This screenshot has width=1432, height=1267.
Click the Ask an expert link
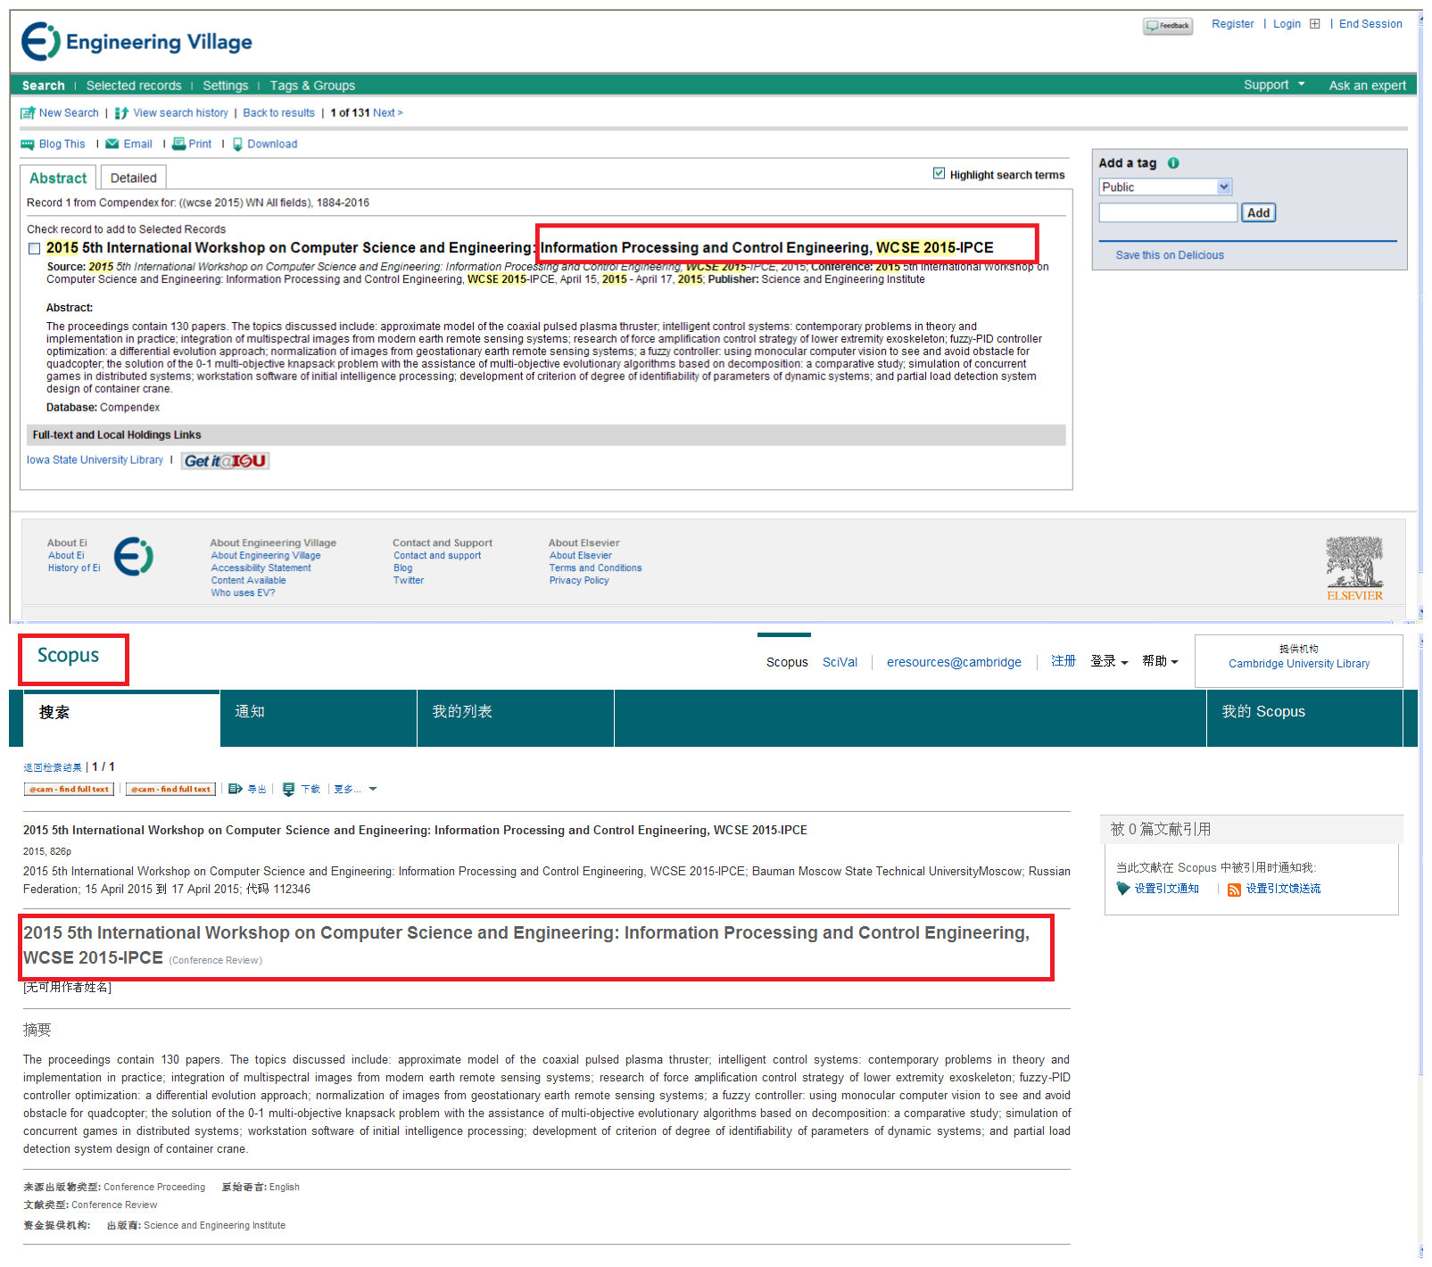[x=1367, y=86]
